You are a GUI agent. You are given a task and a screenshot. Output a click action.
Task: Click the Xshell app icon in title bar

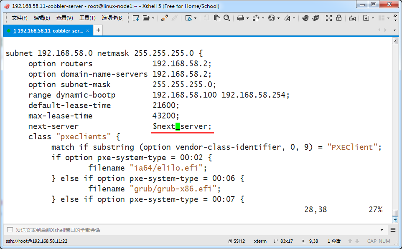coord(7,6)
